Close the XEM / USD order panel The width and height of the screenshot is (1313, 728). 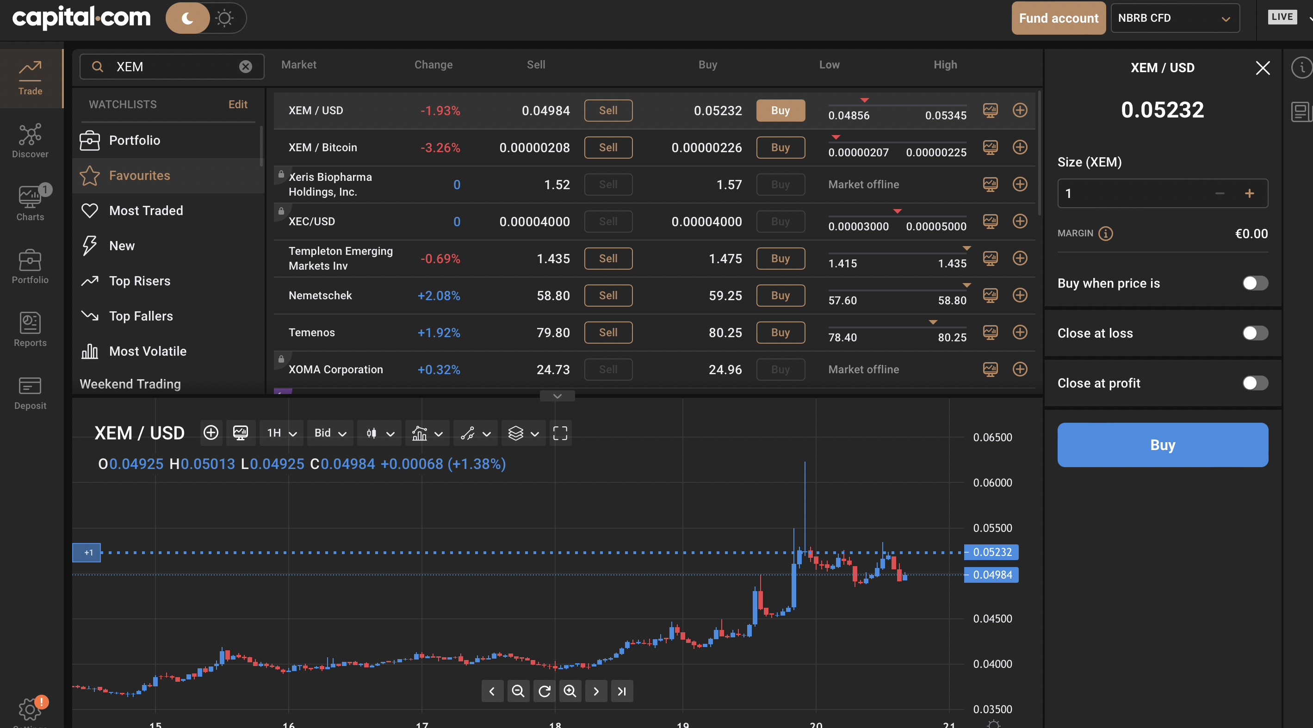click(1262, 68)
